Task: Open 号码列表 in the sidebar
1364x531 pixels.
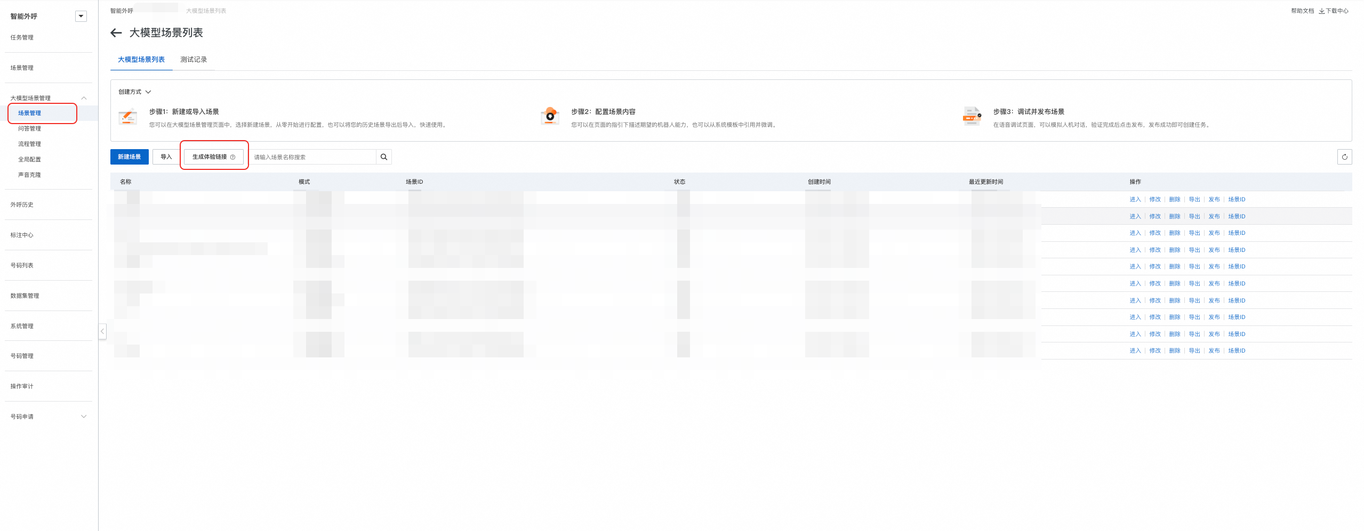Action: (22, 265)
